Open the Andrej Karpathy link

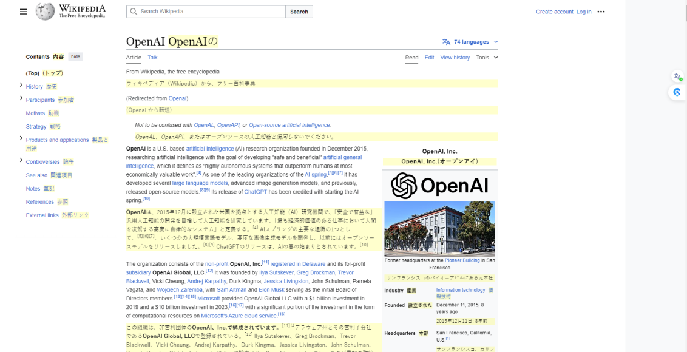click(206, 281)
